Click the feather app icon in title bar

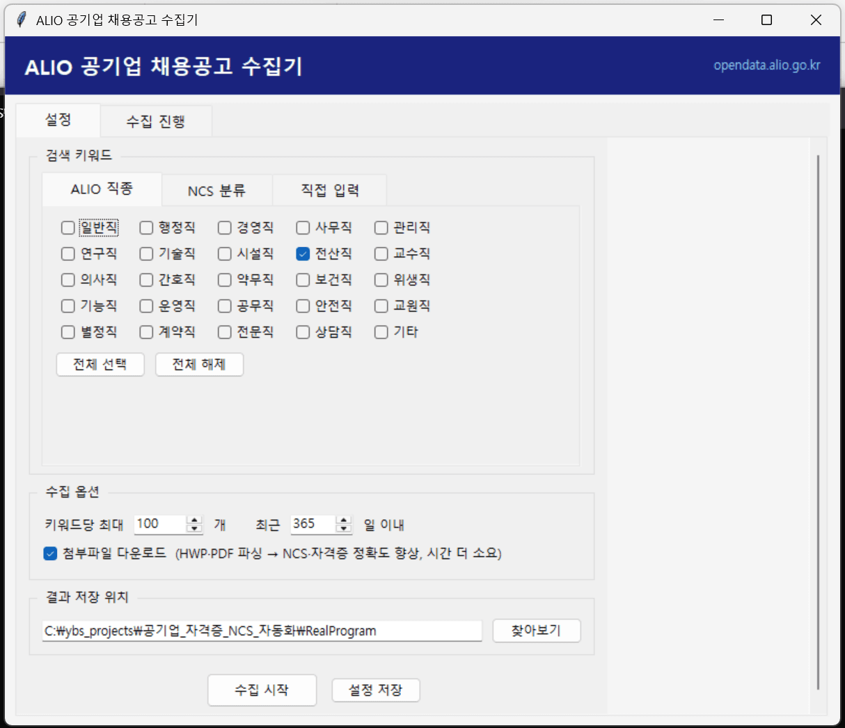click(21, 19)
